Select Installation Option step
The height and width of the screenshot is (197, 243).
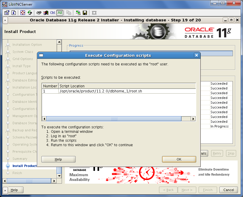[27, 45]
